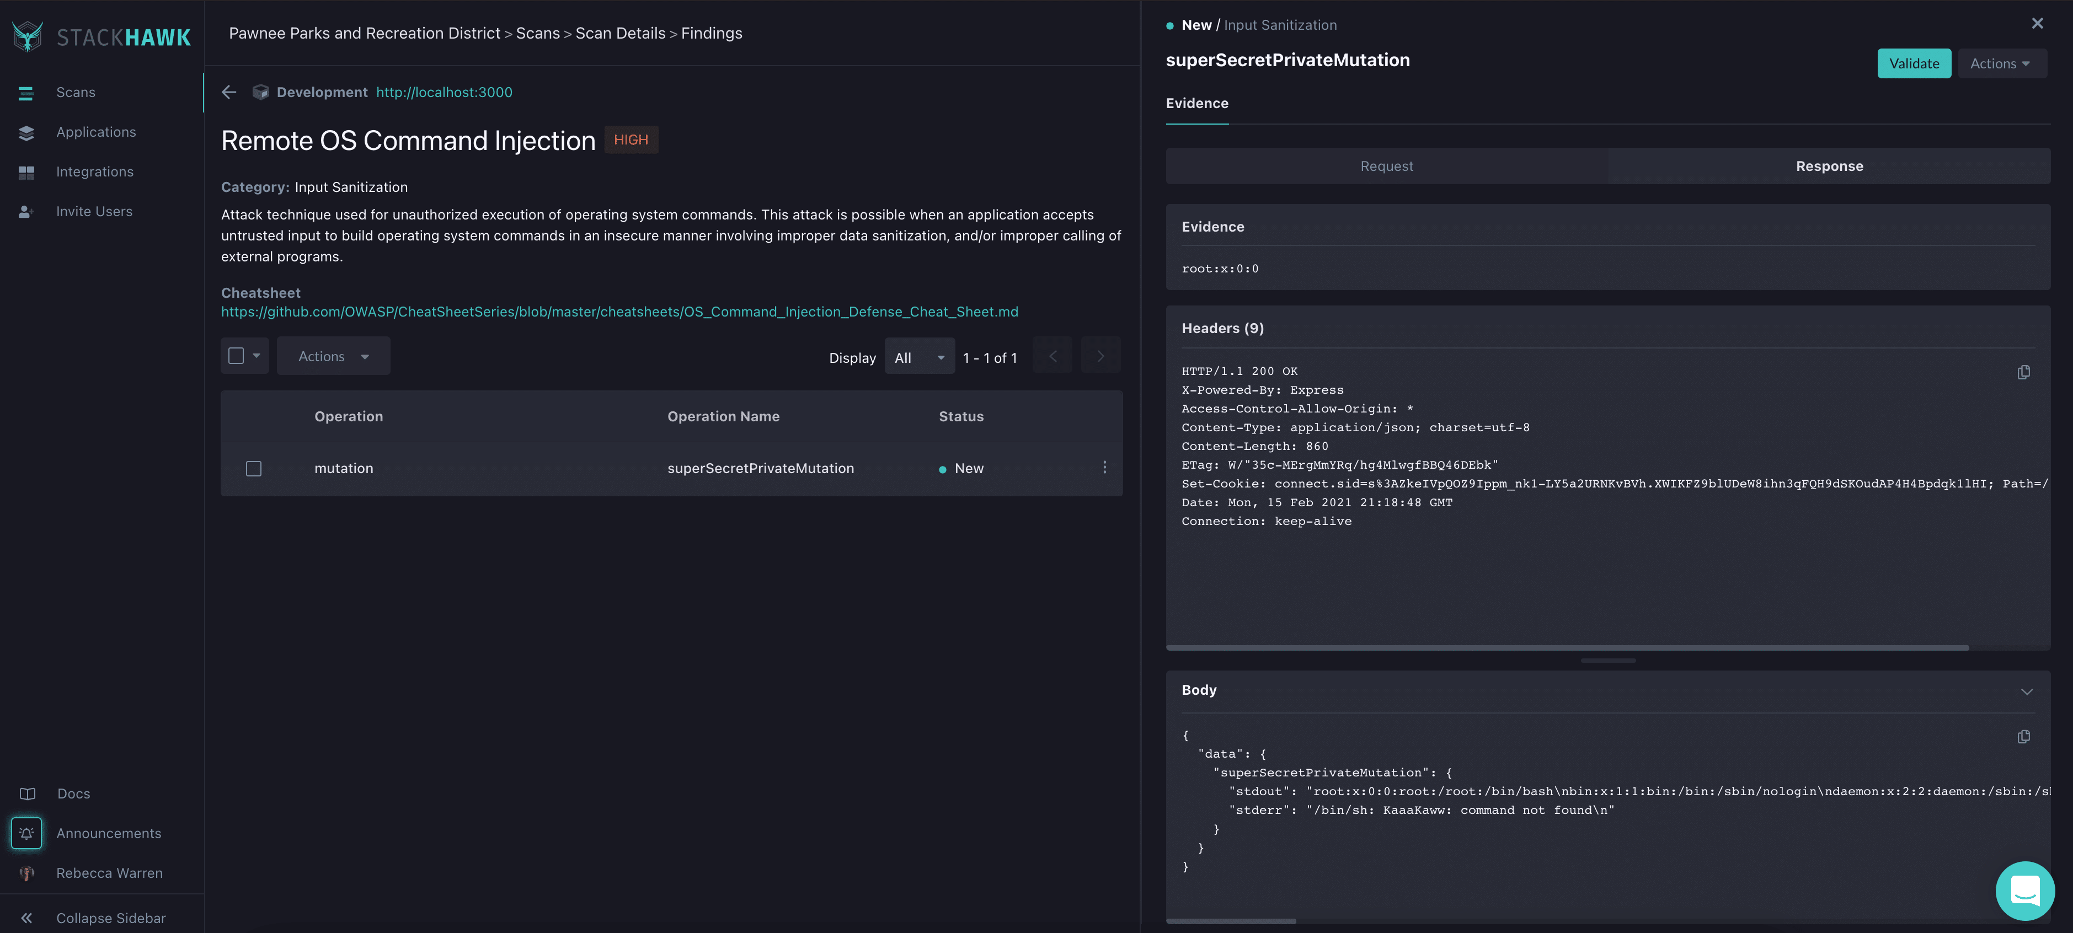Click Rebecca Warren's avatar
The height and width of the screenshot is (933, 2073).
(x=26, y=873)
